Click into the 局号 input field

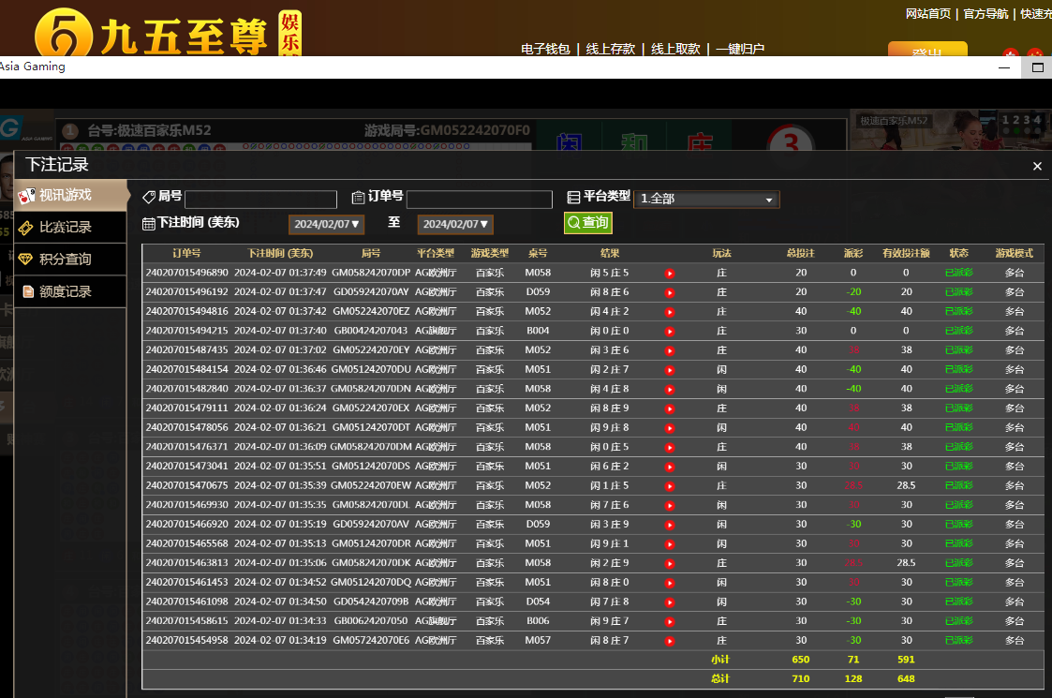point(260,200)
